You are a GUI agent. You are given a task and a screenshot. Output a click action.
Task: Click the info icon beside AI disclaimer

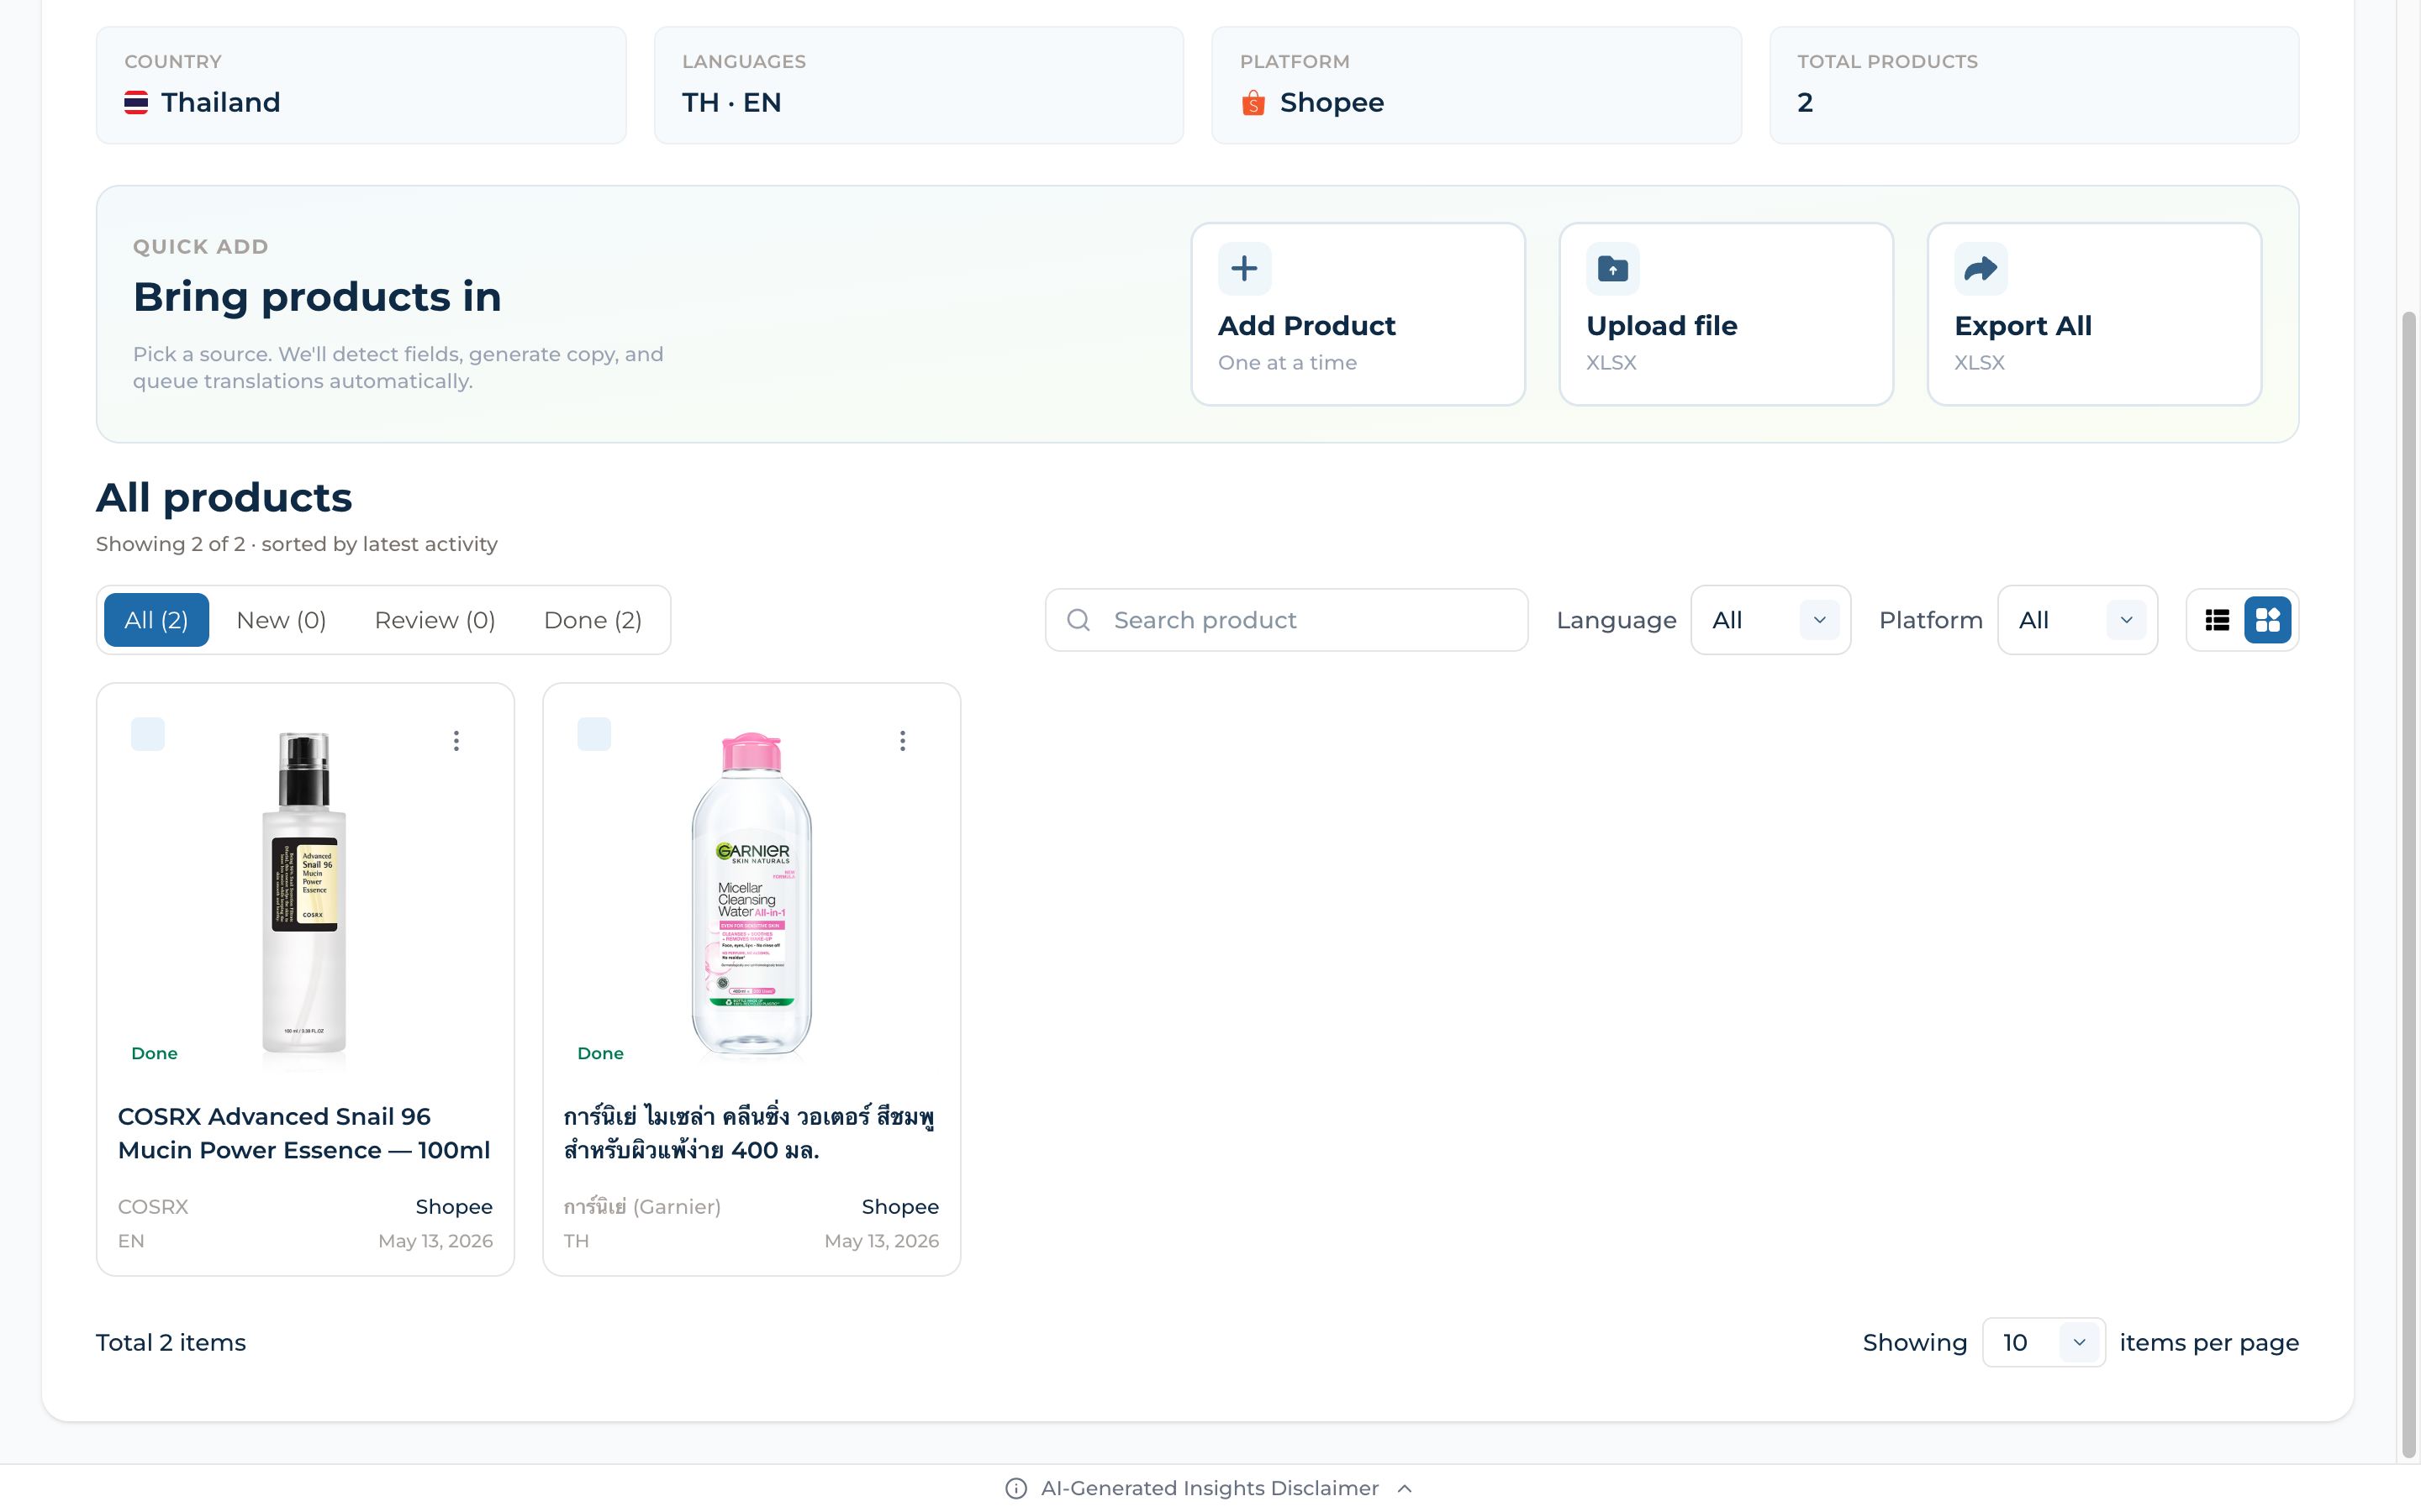1016,1488
